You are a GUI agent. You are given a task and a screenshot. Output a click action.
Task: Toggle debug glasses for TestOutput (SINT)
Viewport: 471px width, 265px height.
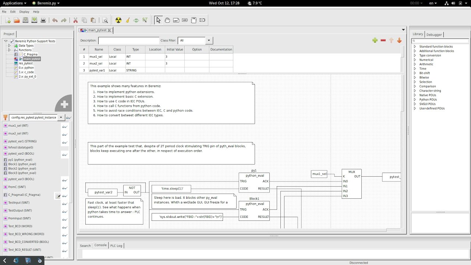[x=64, y=211]
